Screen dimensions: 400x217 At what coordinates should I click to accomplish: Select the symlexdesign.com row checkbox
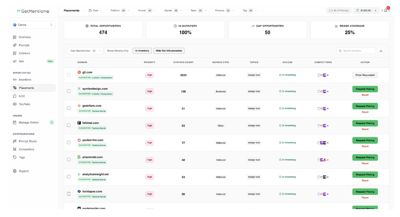[69, 91]
